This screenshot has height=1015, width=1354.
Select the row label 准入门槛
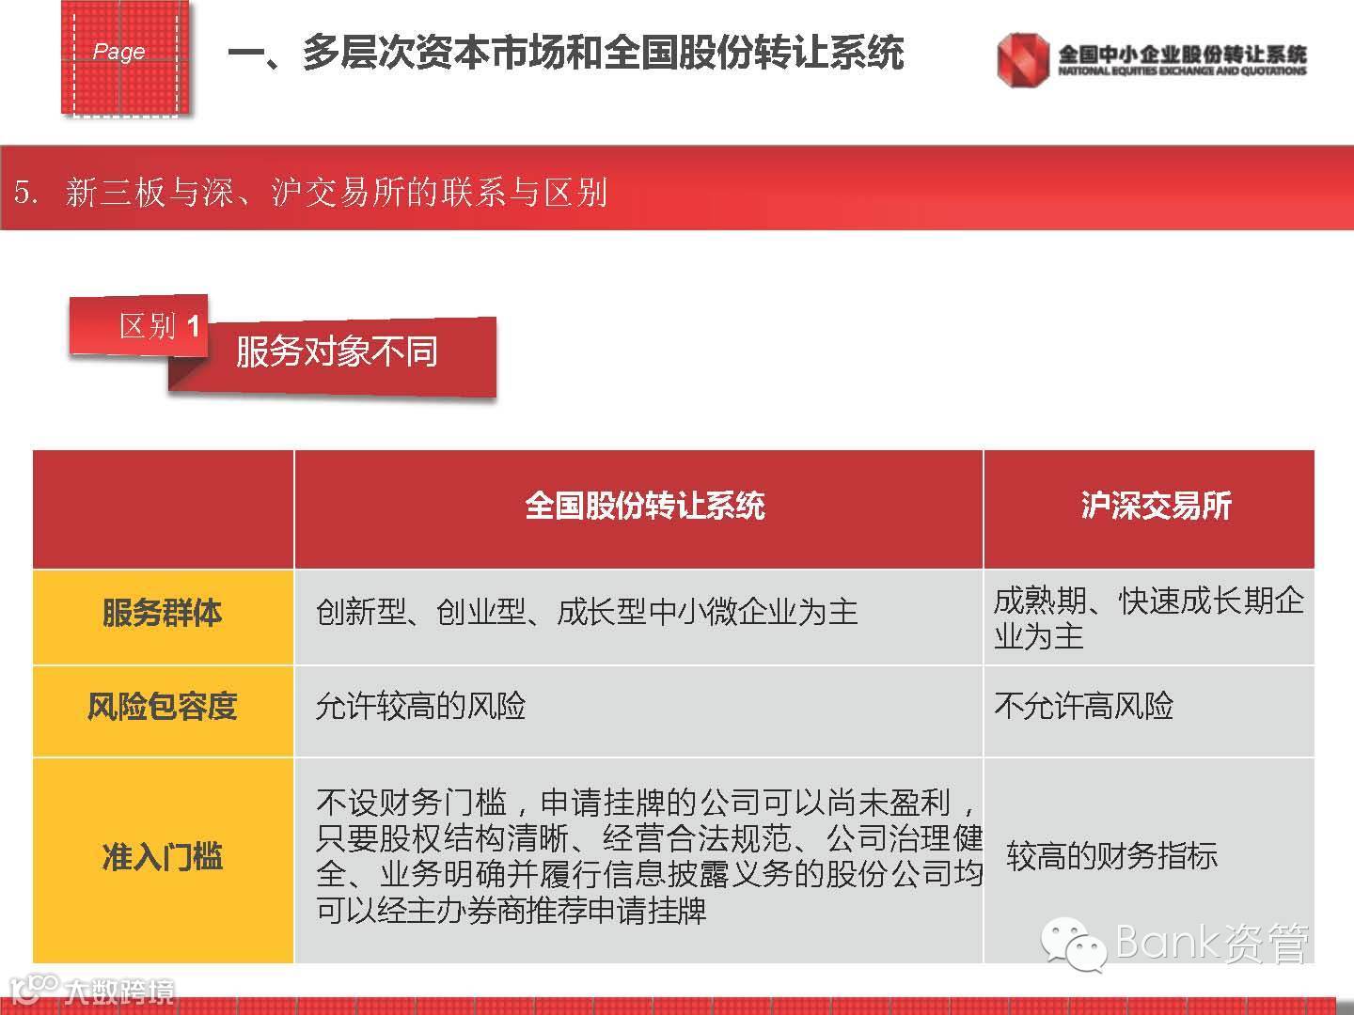[164, 860]
